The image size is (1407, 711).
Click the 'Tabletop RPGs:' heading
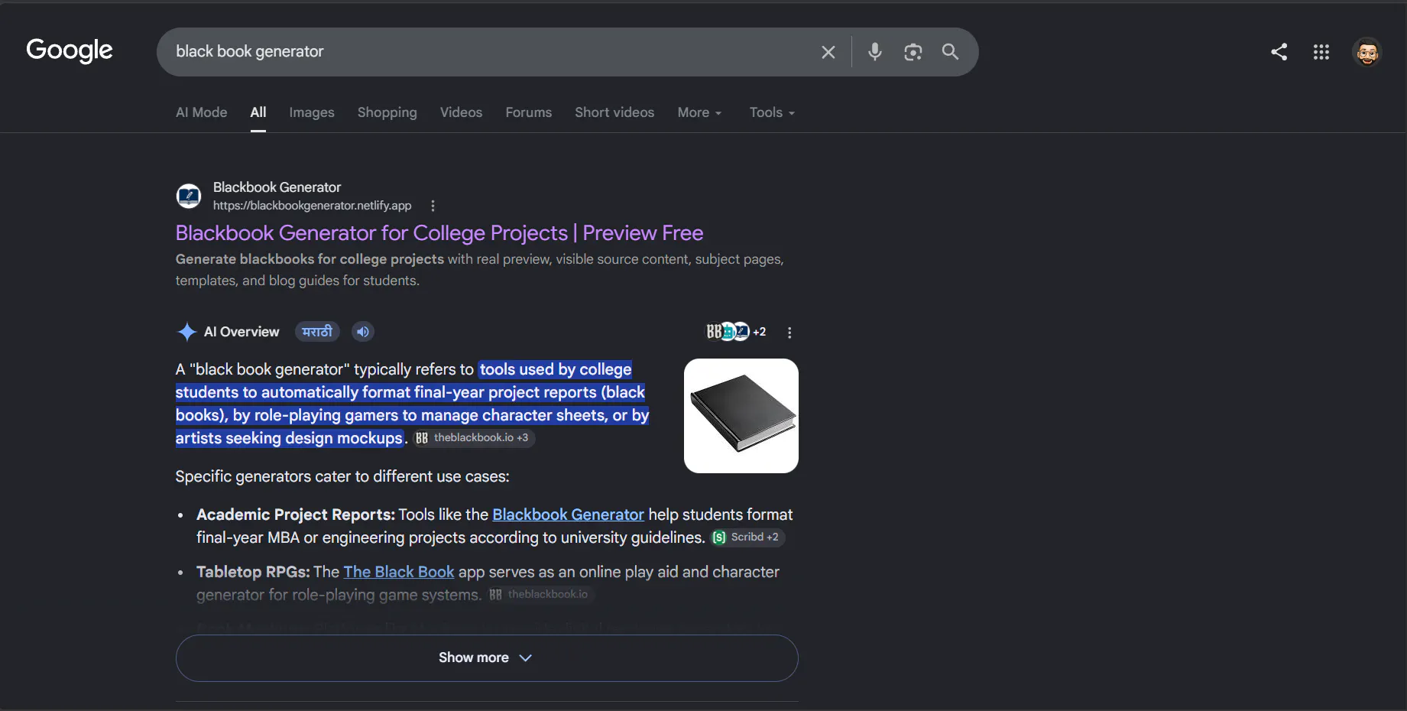253,572
